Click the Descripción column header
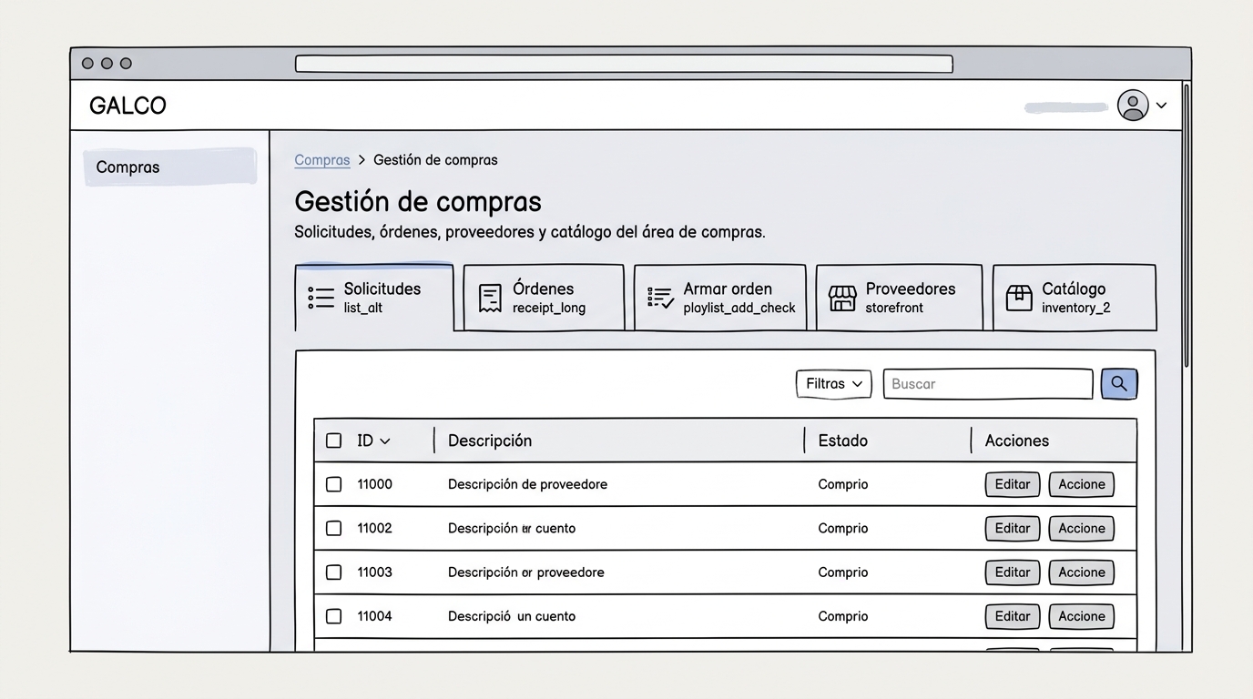Screen dimensions: 1253x699 (490, 441)
